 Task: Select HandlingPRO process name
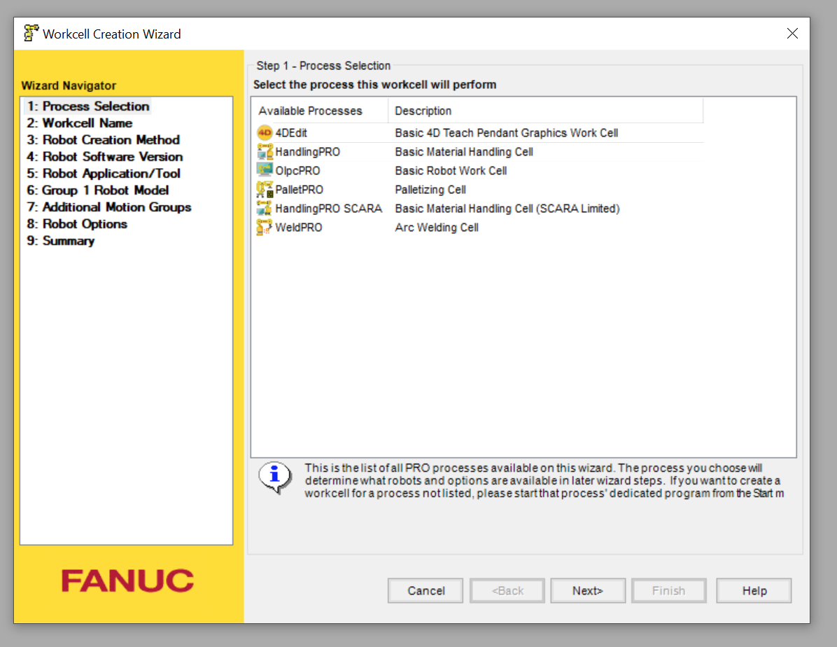[307, 152]
